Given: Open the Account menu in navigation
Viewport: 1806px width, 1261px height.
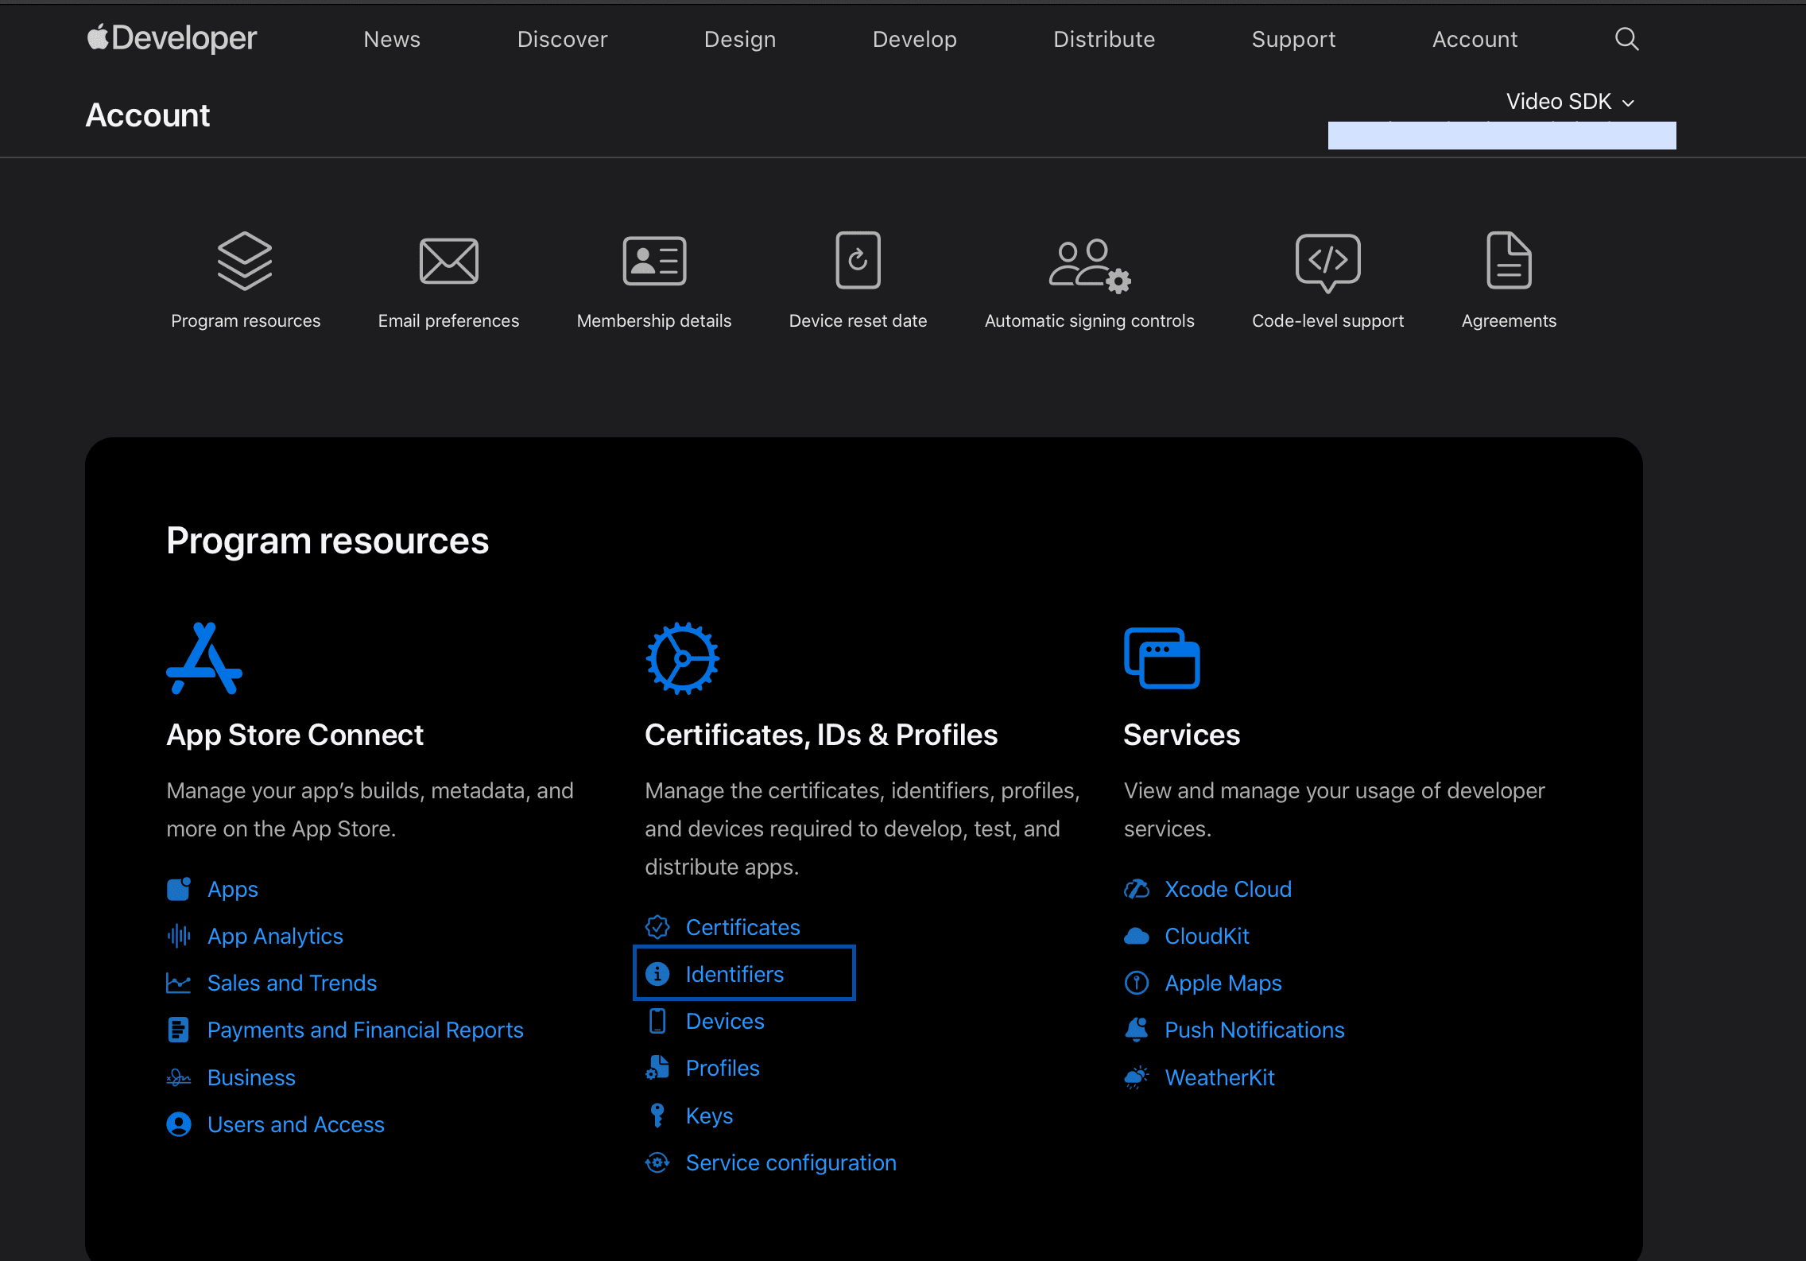Looking at the screenshot, I should [1475, 39].
